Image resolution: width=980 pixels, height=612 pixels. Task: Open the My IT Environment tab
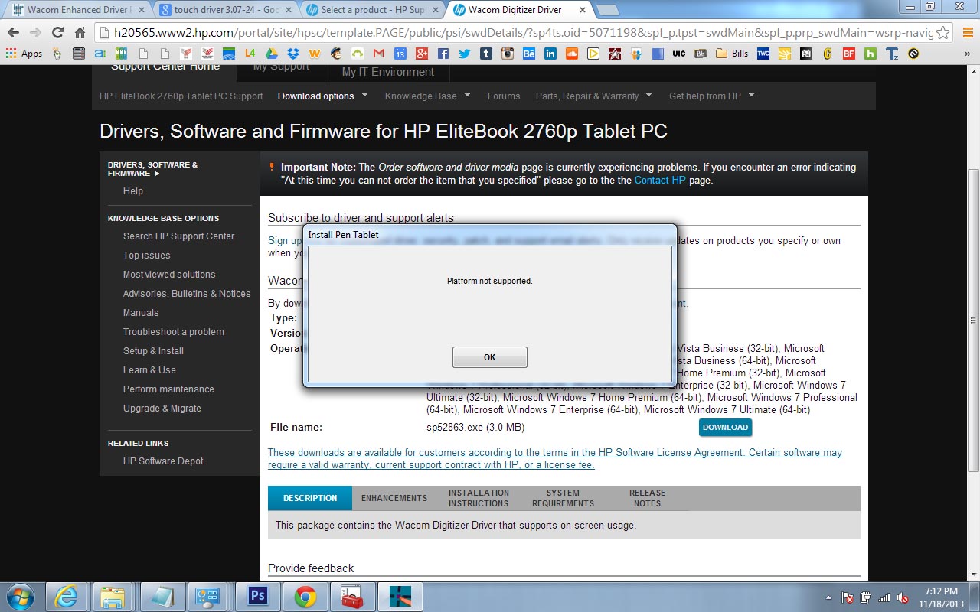tap(387, 72)
